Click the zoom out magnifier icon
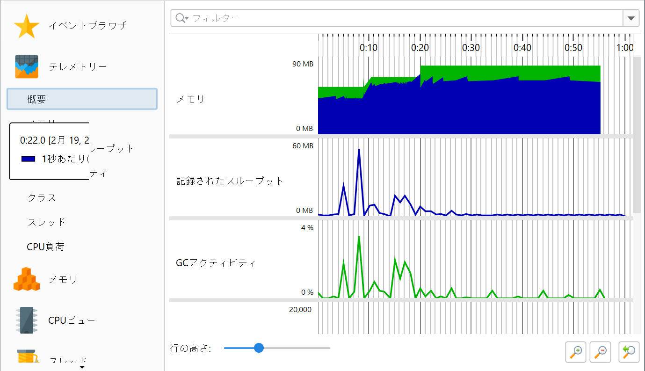This screenshot has height=371, width=645. click(601, 351)
